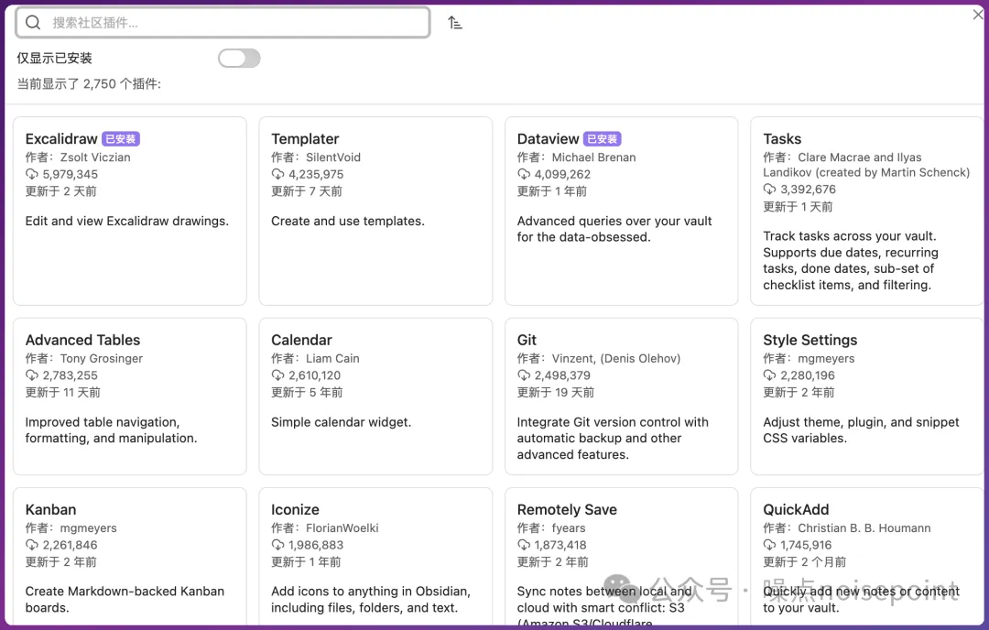The height and width of the screenshot is (630, 989).
Task: Click the download count 2,280,196
Action: click(808, 375)
